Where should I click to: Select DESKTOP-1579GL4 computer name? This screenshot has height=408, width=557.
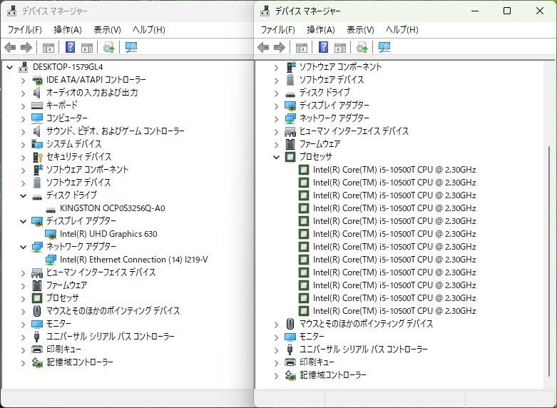(68, 67)
